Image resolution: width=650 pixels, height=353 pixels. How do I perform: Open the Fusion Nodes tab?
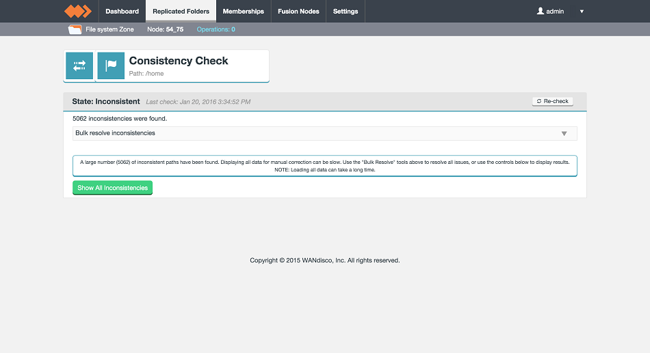[x=298, y=11]
